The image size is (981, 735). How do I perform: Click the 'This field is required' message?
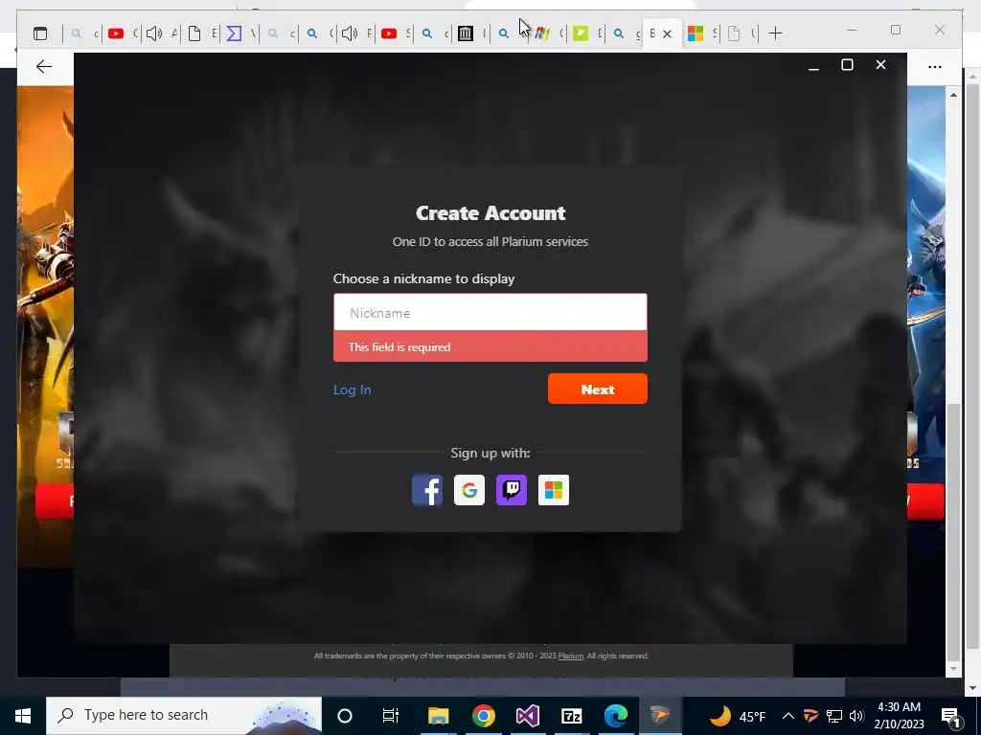tap(399, 346)
